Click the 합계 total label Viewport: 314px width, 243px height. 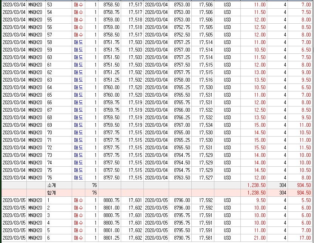pyautogui.click(x=51, y=193)
